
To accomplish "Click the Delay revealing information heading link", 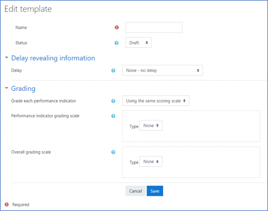I will coord(53,58).
